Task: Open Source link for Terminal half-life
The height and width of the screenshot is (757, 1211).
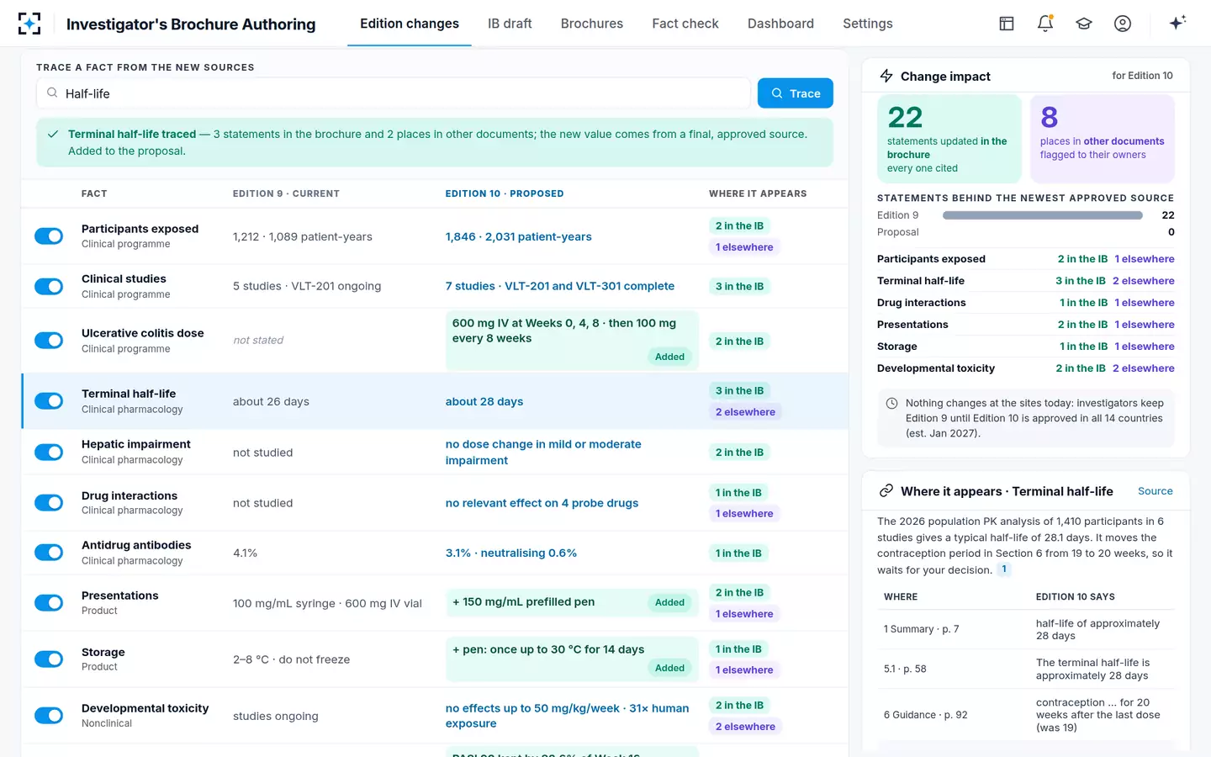Action: 1155,491
